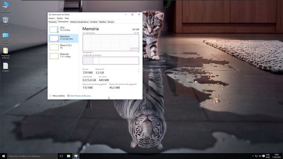Open the Lixeira recycle bin icon
The width and height of the screenshot is (283, 159).
pos(6,21)
